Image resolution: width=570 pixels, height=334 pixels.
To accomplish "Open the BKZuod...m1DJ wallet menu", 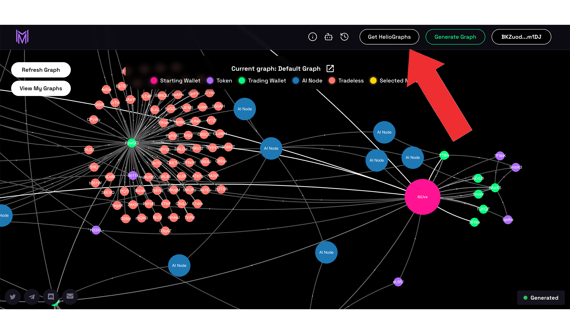I will pyautogui.click(x=521, y=37).
